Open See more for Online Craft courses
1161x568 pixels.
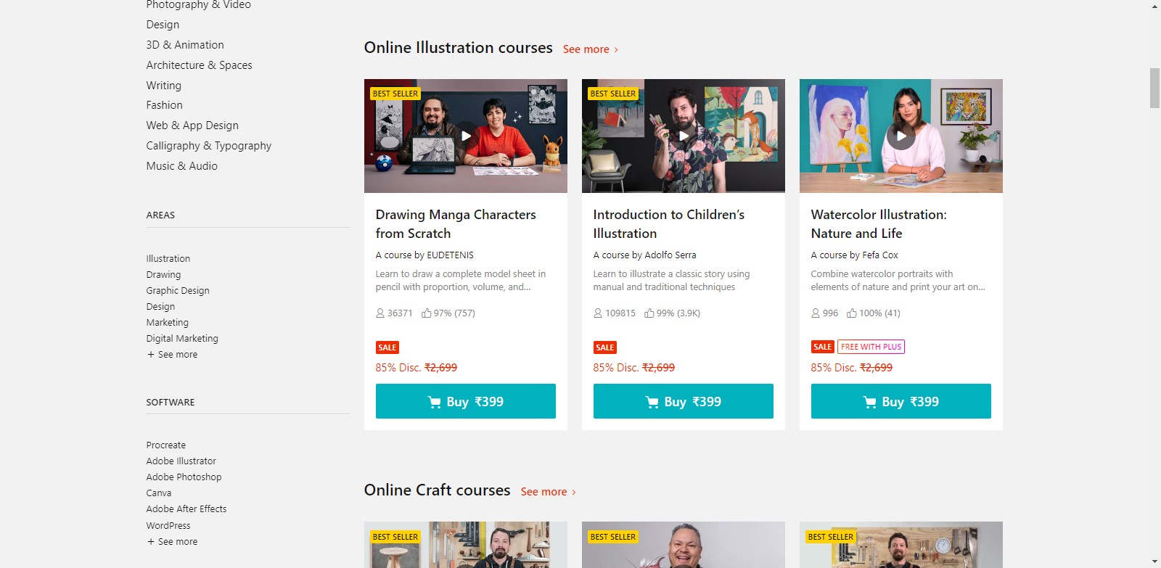[x=549, y=492]
